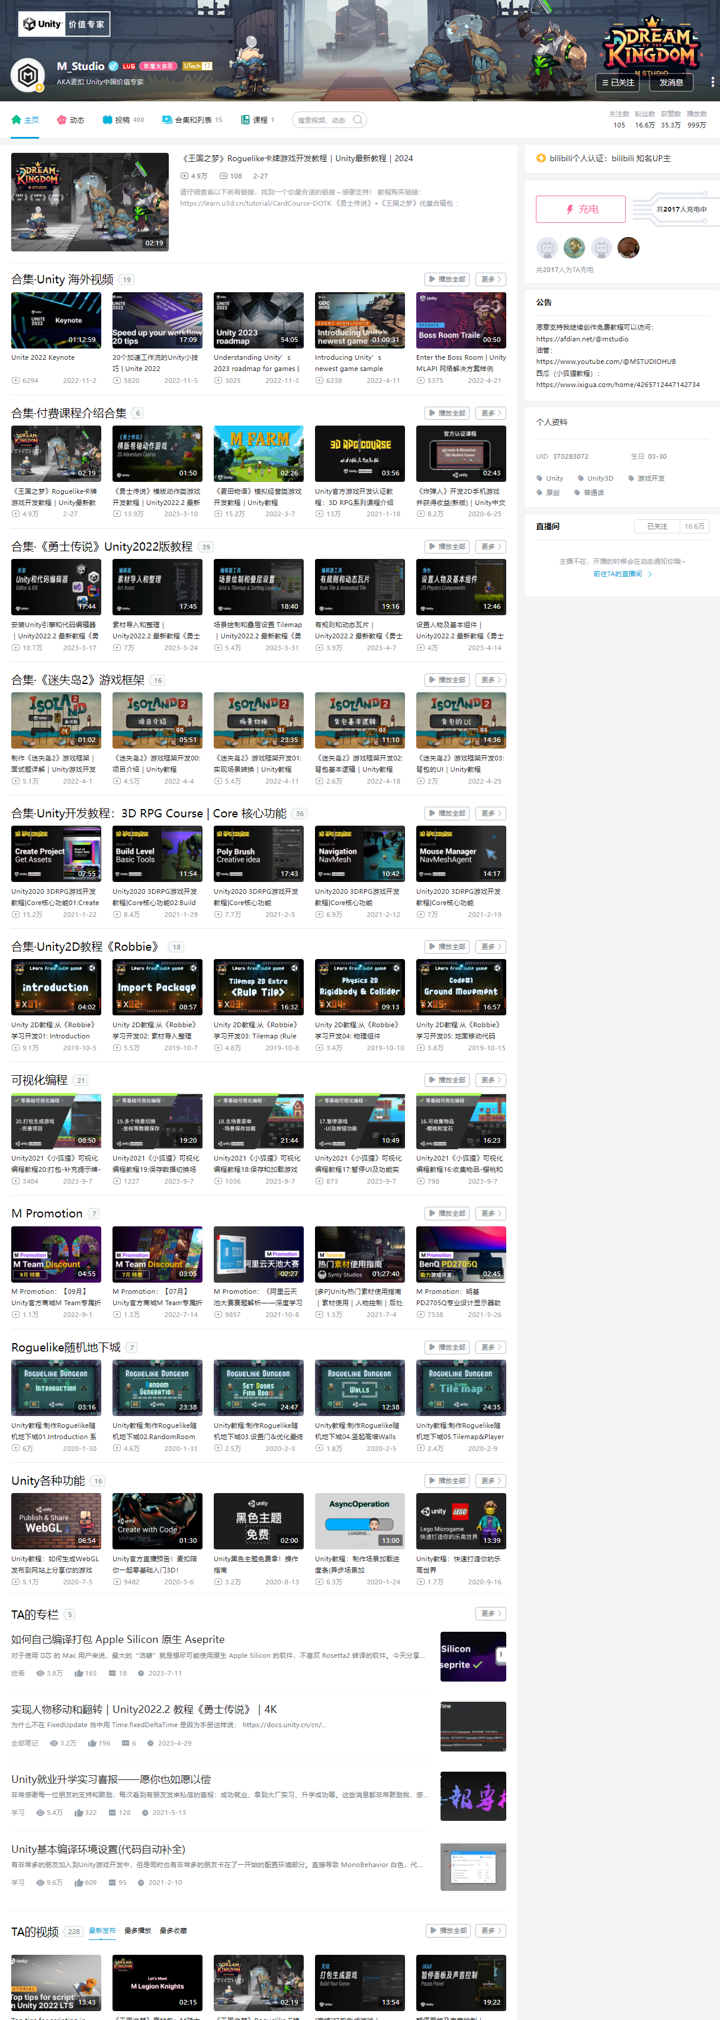720x2020 pixels.
Task: Toggle the 已关注 button in 直播间 panel
Action: tap(657, 526)
